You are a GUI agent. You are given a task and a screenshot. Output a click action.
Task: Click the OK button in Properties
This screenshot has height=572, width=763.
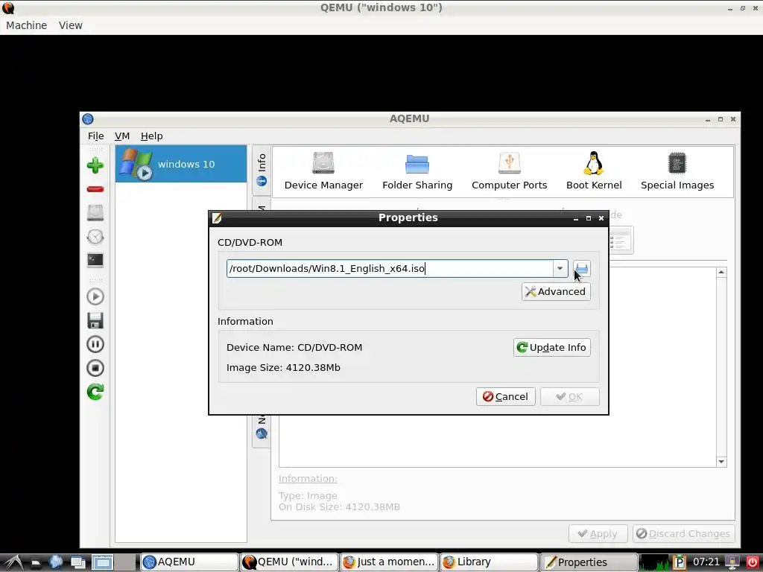click(x=570, y=396)
